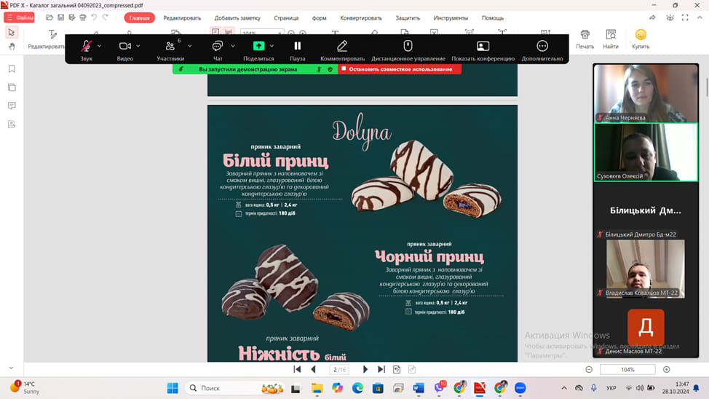Expand the video options arrow beside Видео
The image size is (709, 399).
pos(140,46)
